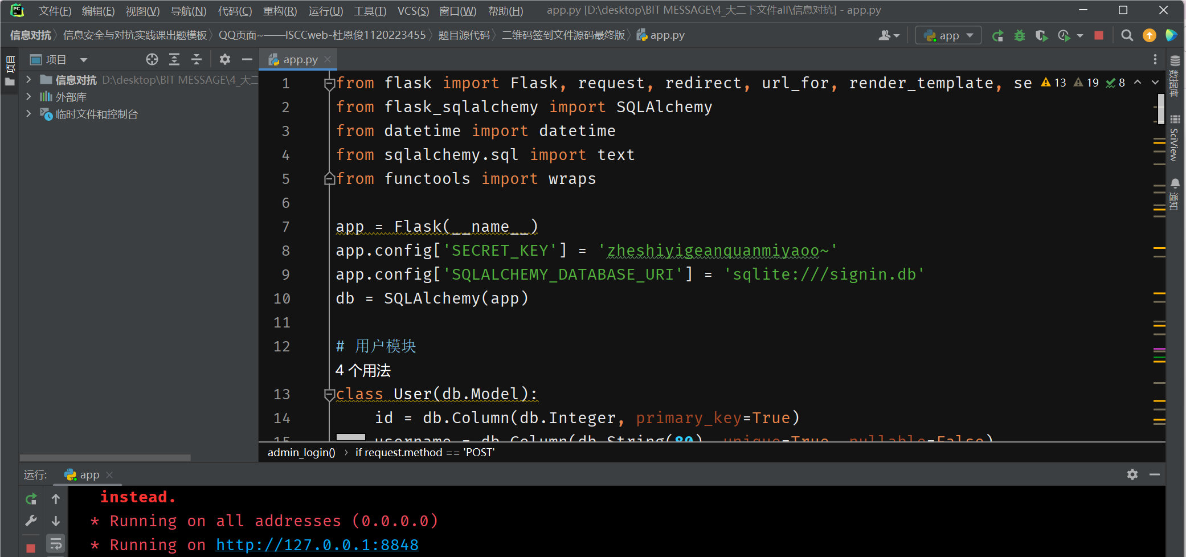1186x557 pixels.
Task: Toggle the SciView side panel
Action: click(x=1175, y=138)
